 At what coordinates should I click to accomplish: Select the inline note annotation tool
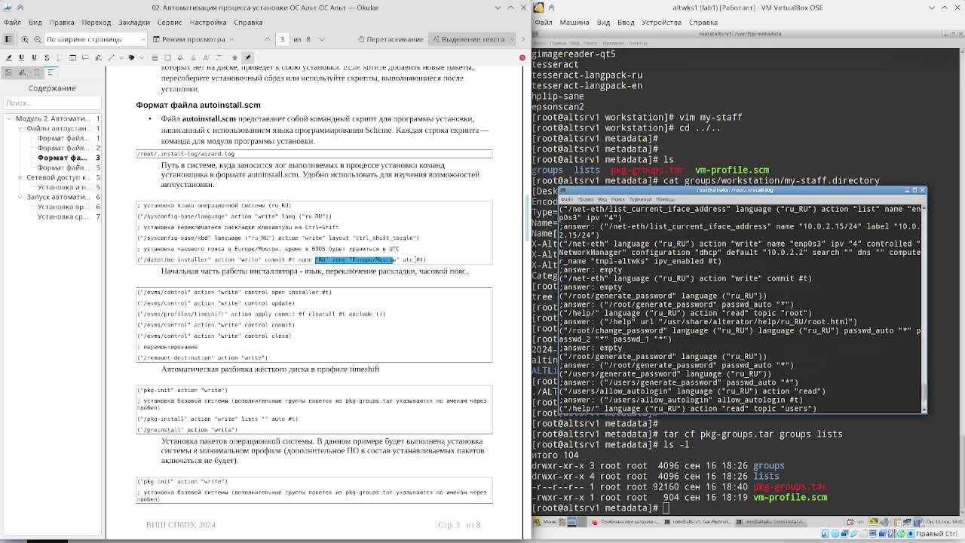73,57
